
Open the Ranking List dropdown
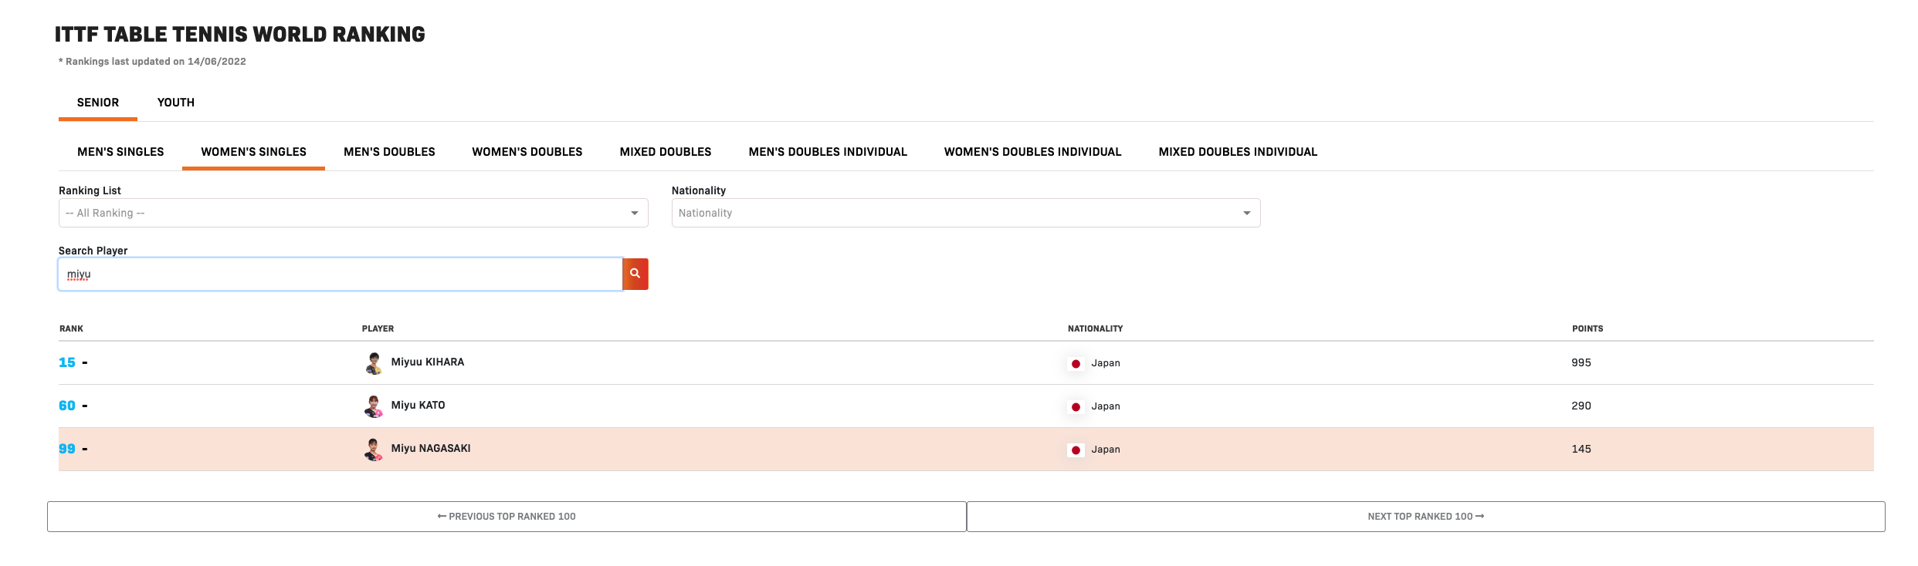pos(353,213)
